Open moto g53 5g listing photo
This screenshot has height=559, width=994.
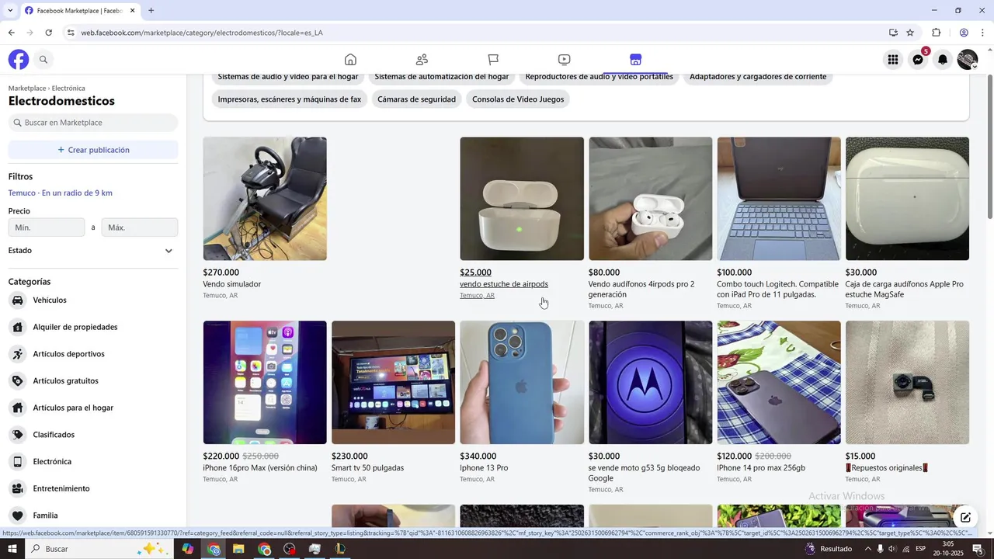click(x=651, y=383)
